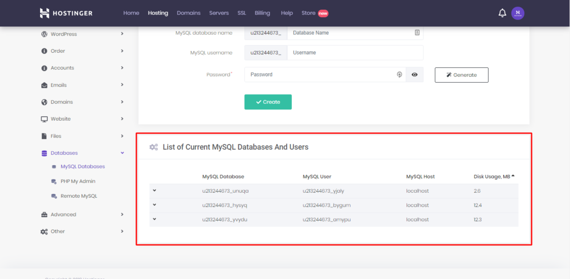Click the MySQL Host column header

click(421, 177)
